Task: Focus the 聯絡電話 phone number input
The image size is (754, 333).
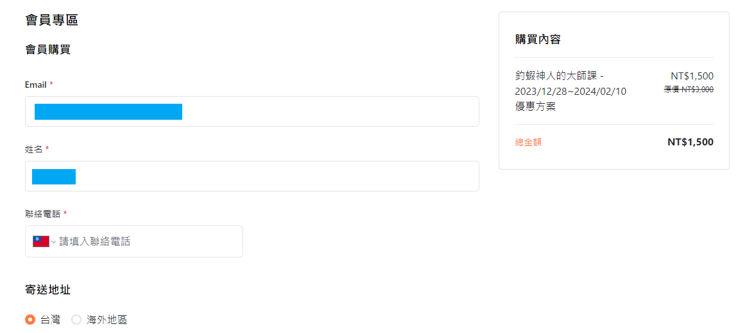Action: (148, 241)
